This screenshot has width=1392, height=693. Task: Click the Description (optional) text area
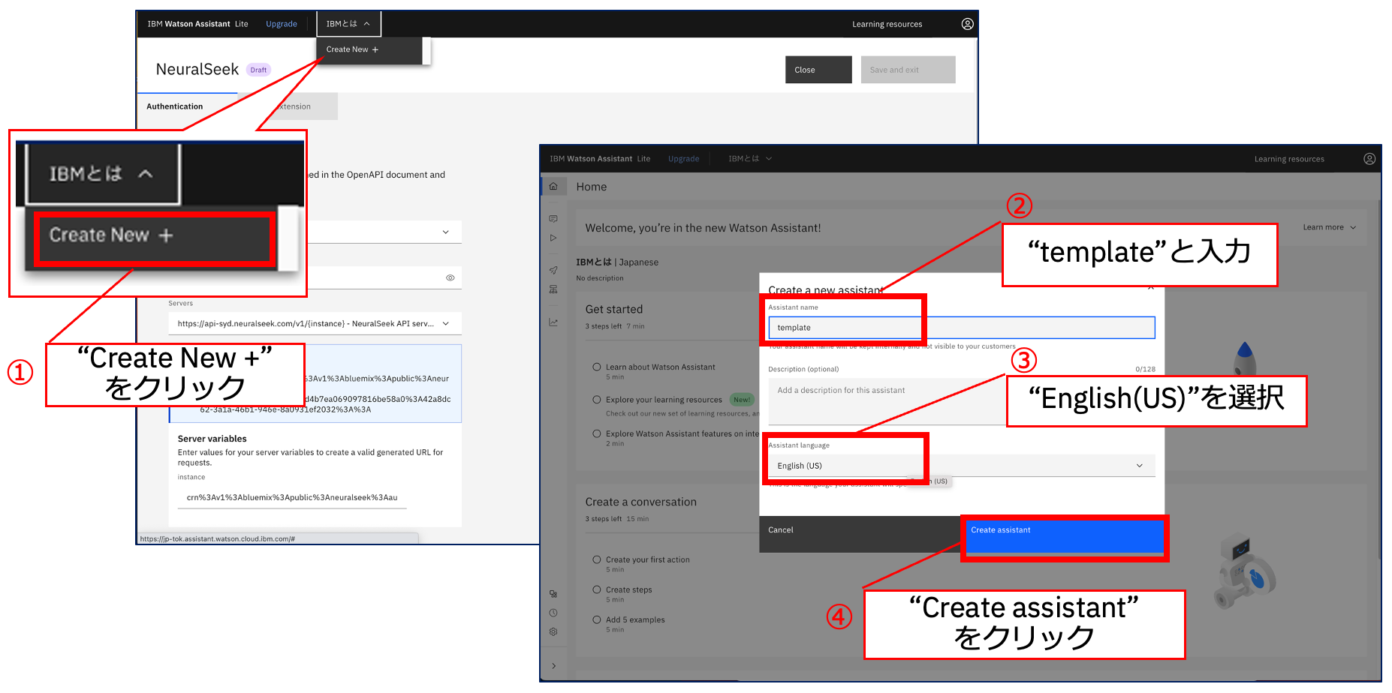(961, 401)
